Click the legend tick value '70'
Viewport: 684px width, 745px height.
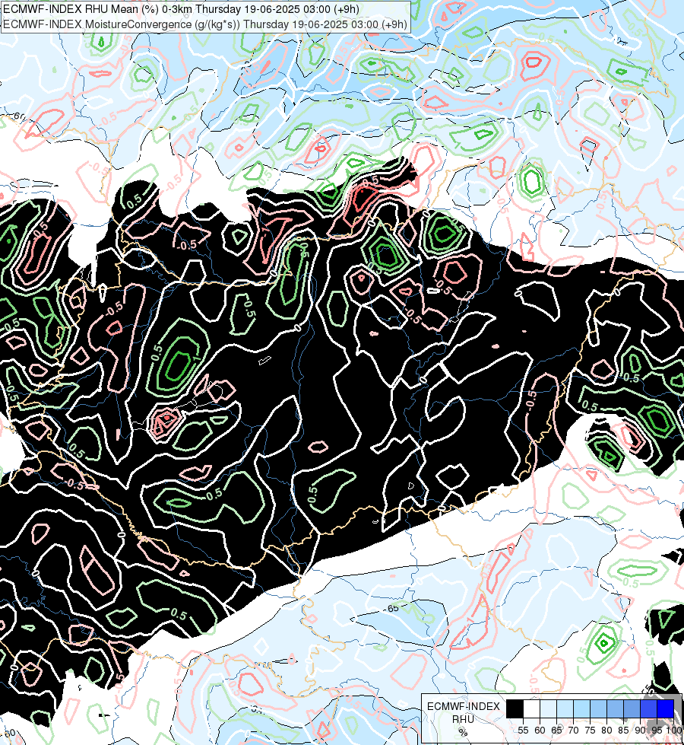pos(573,731)
